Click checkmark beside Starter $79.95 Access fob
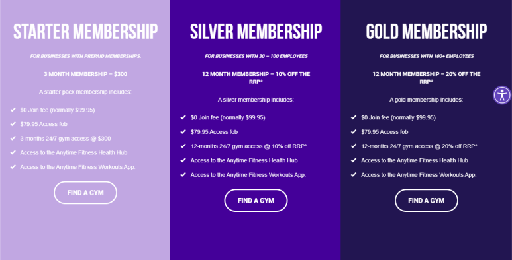This screenshot has width=512, height=260. (13, 124)
